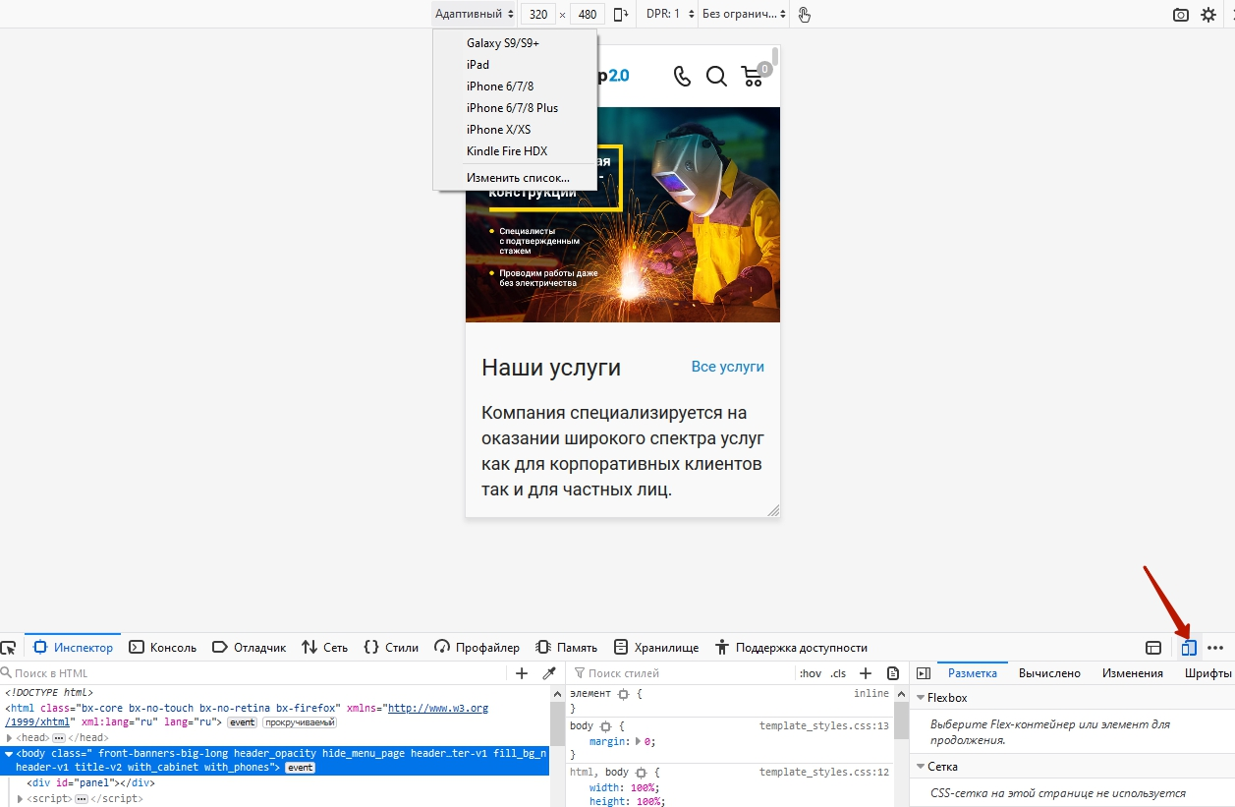Open the Консоль tab
The width and height of the screenshot is (1235, 807).
[163, 648]
